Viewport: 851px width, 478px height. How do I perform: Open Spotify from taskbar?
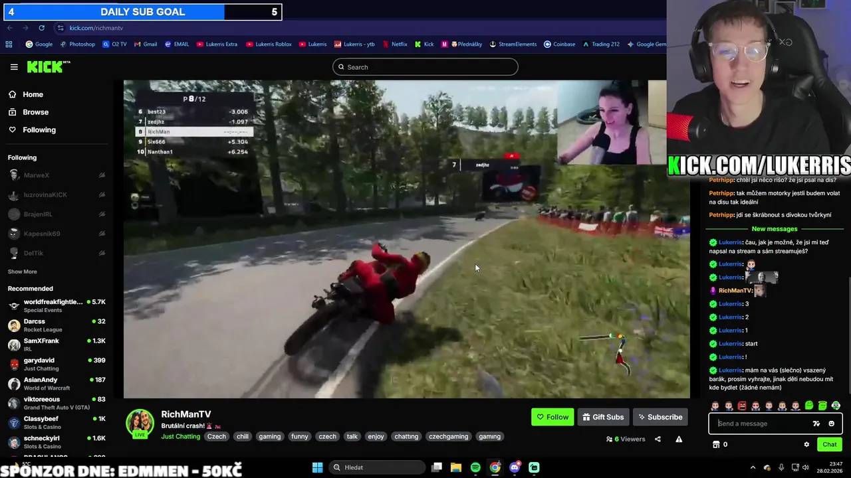coord(475,467)
